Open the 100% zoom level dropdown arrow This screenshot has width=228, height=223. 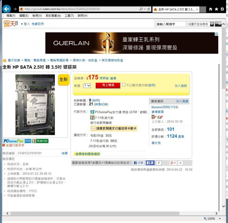point(220,218)
